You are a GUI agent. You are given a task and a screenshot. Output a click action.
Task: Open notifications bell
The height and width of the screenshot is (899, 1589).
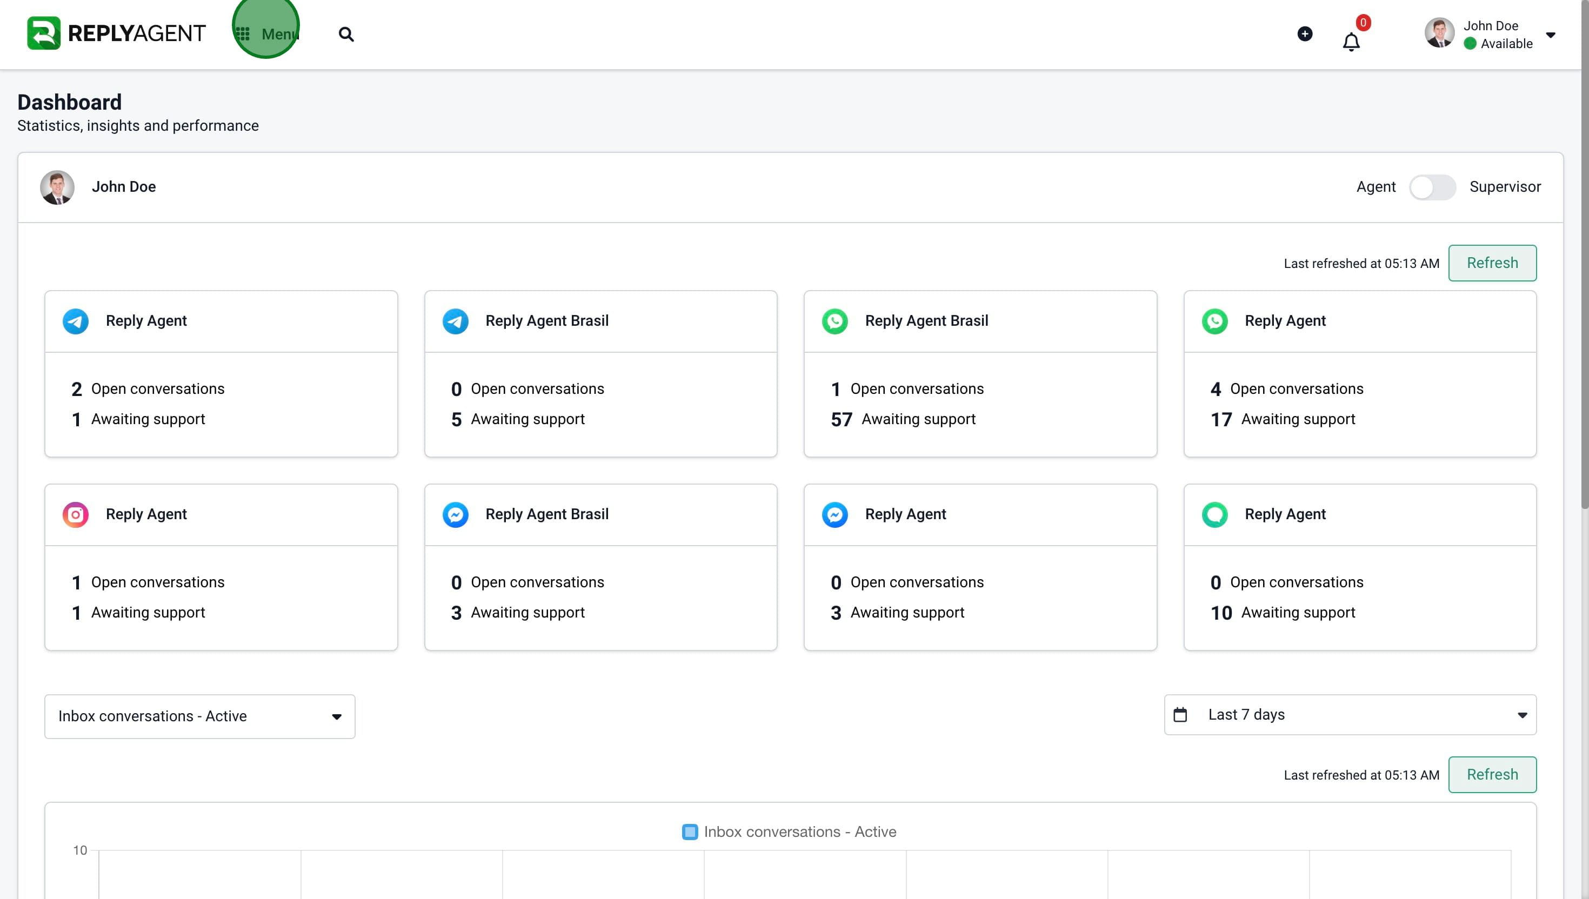[x=1351, y=42]
